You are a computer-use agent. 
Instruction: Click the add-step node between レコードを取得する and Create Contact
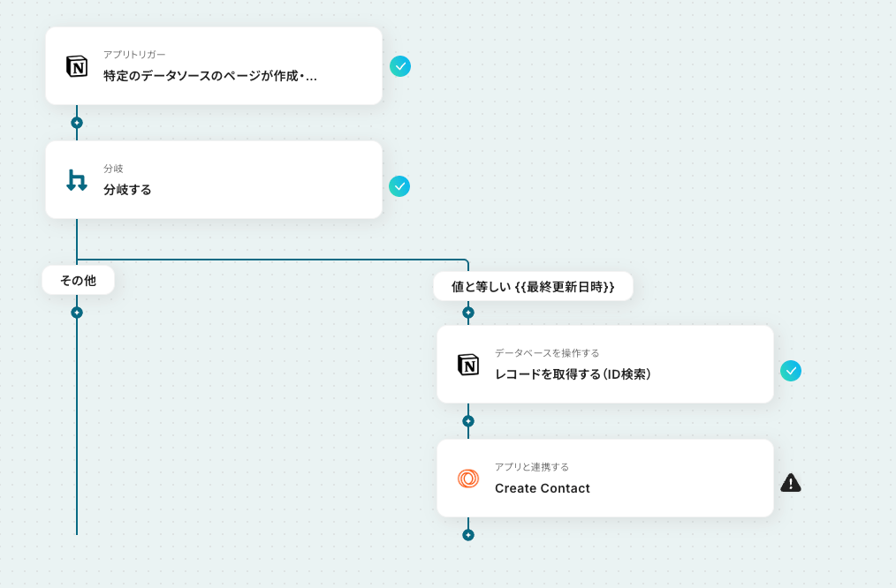pyautogui.click(x=468, y=421)
